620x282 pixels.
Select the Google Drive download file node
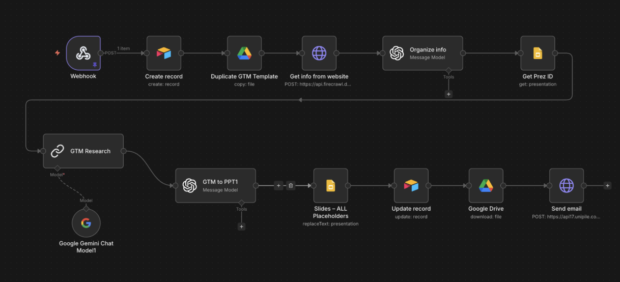coord(486,185)
